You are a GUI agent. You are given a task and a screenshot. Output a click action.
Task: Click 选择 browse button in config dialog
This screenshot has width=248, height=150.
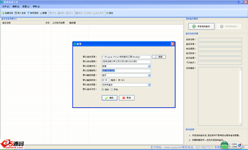point(159,57)
